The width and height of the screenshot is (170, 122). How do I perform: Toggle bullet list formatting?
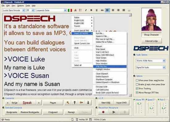[80, 10]
